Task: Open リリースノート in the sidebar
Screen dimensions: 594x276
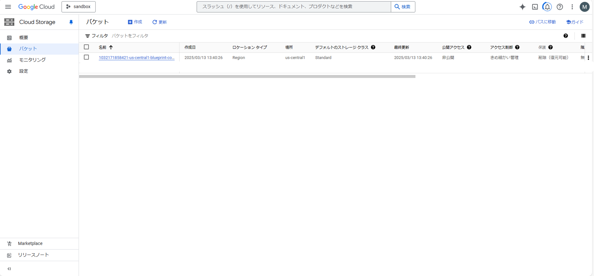Action: click(x=39, y=255)
